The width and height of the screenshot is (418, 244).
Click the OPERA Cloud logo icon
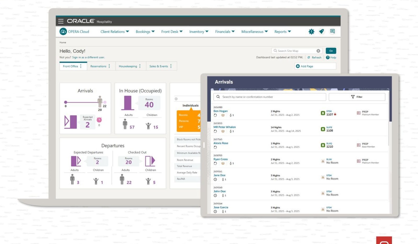63,32
